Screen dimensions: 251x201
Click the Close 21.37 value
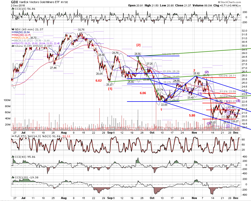(x=183, y=5)
